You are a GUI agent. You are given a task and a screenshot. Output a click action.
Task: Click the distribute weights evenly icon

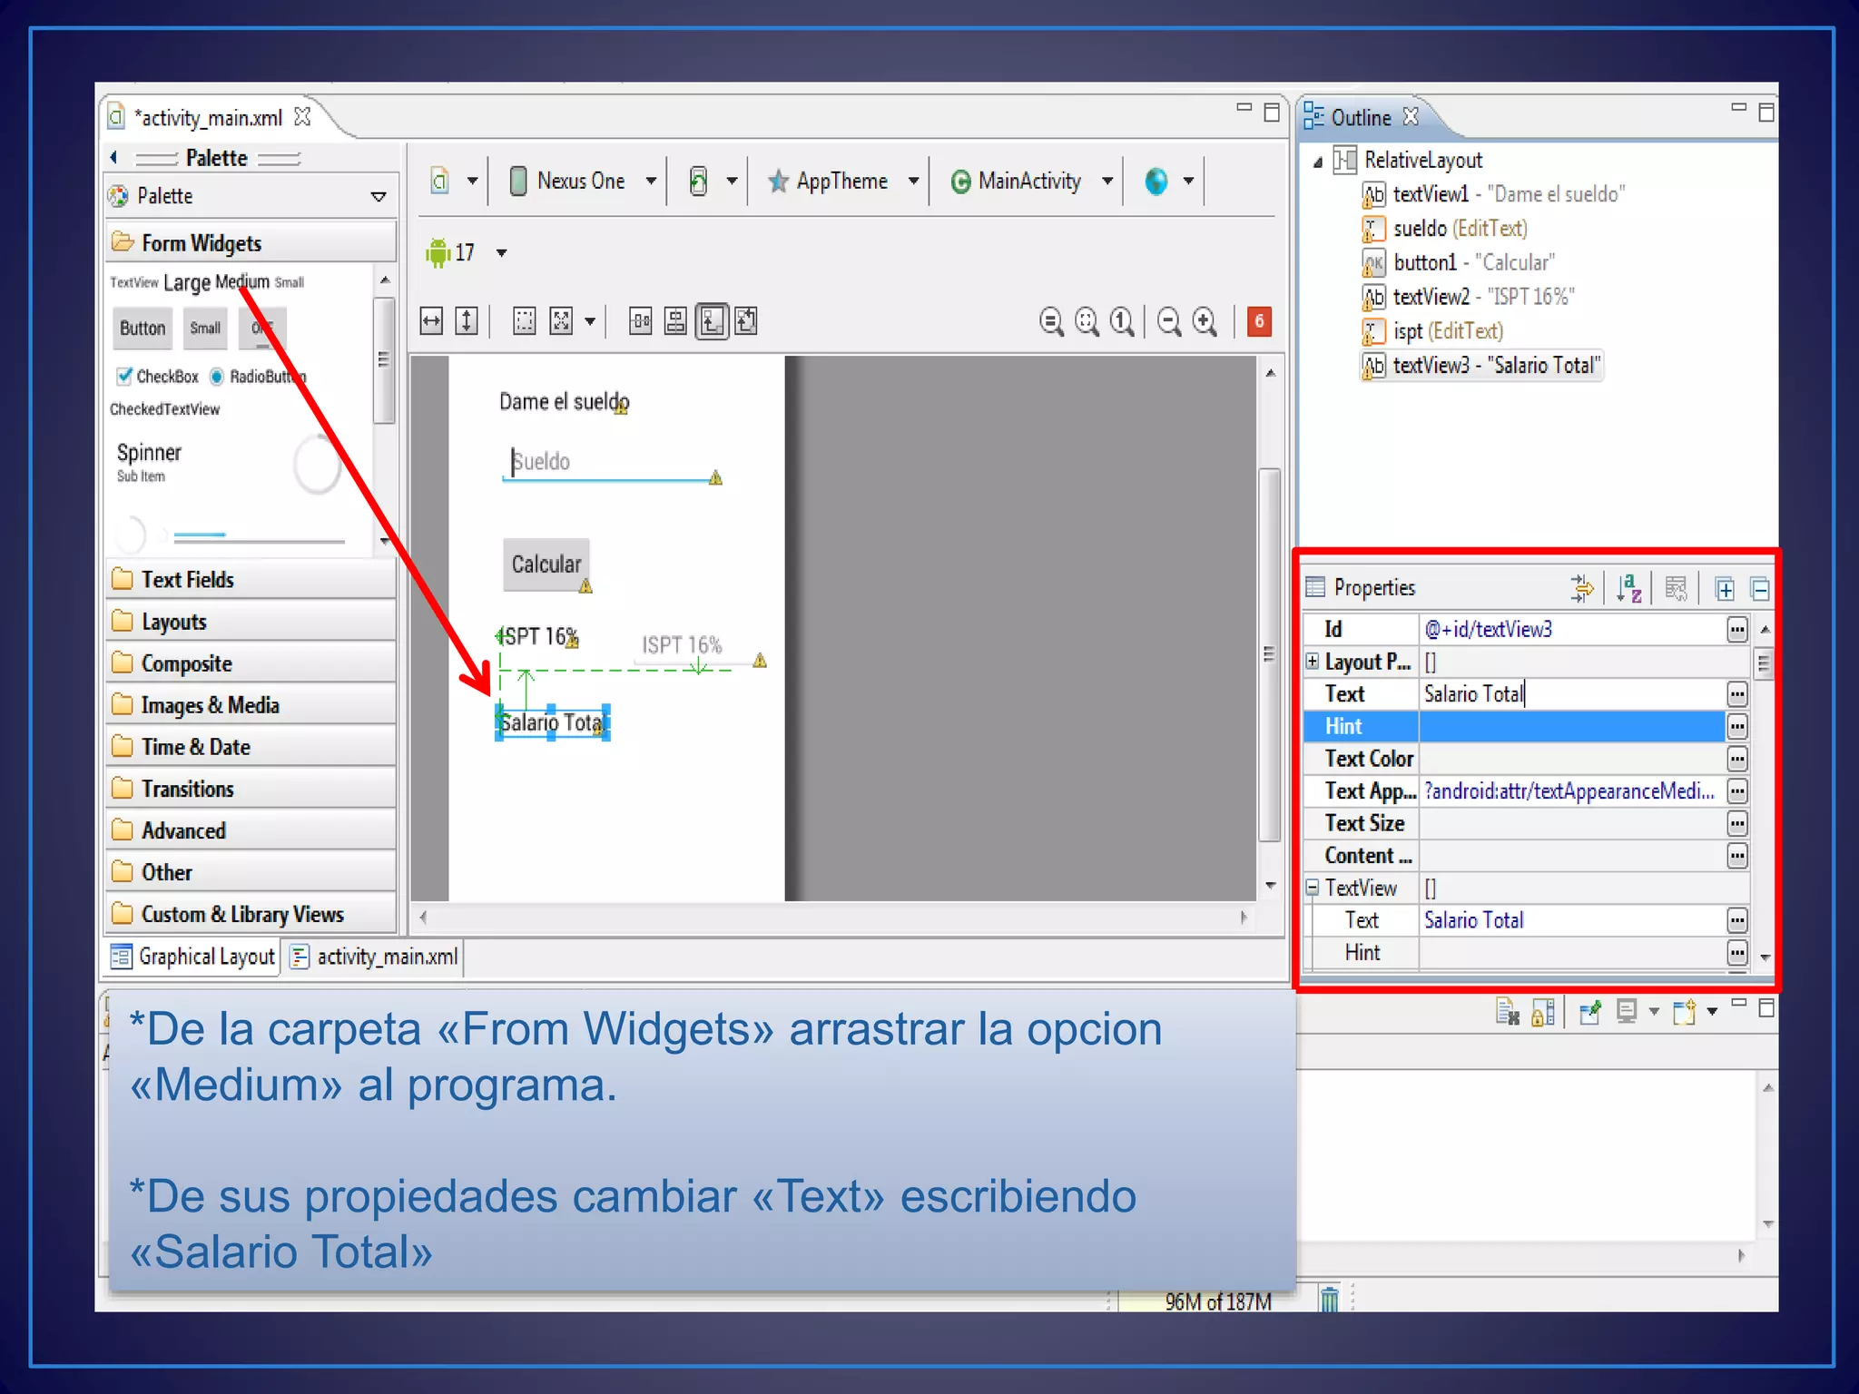pos(641,320)
